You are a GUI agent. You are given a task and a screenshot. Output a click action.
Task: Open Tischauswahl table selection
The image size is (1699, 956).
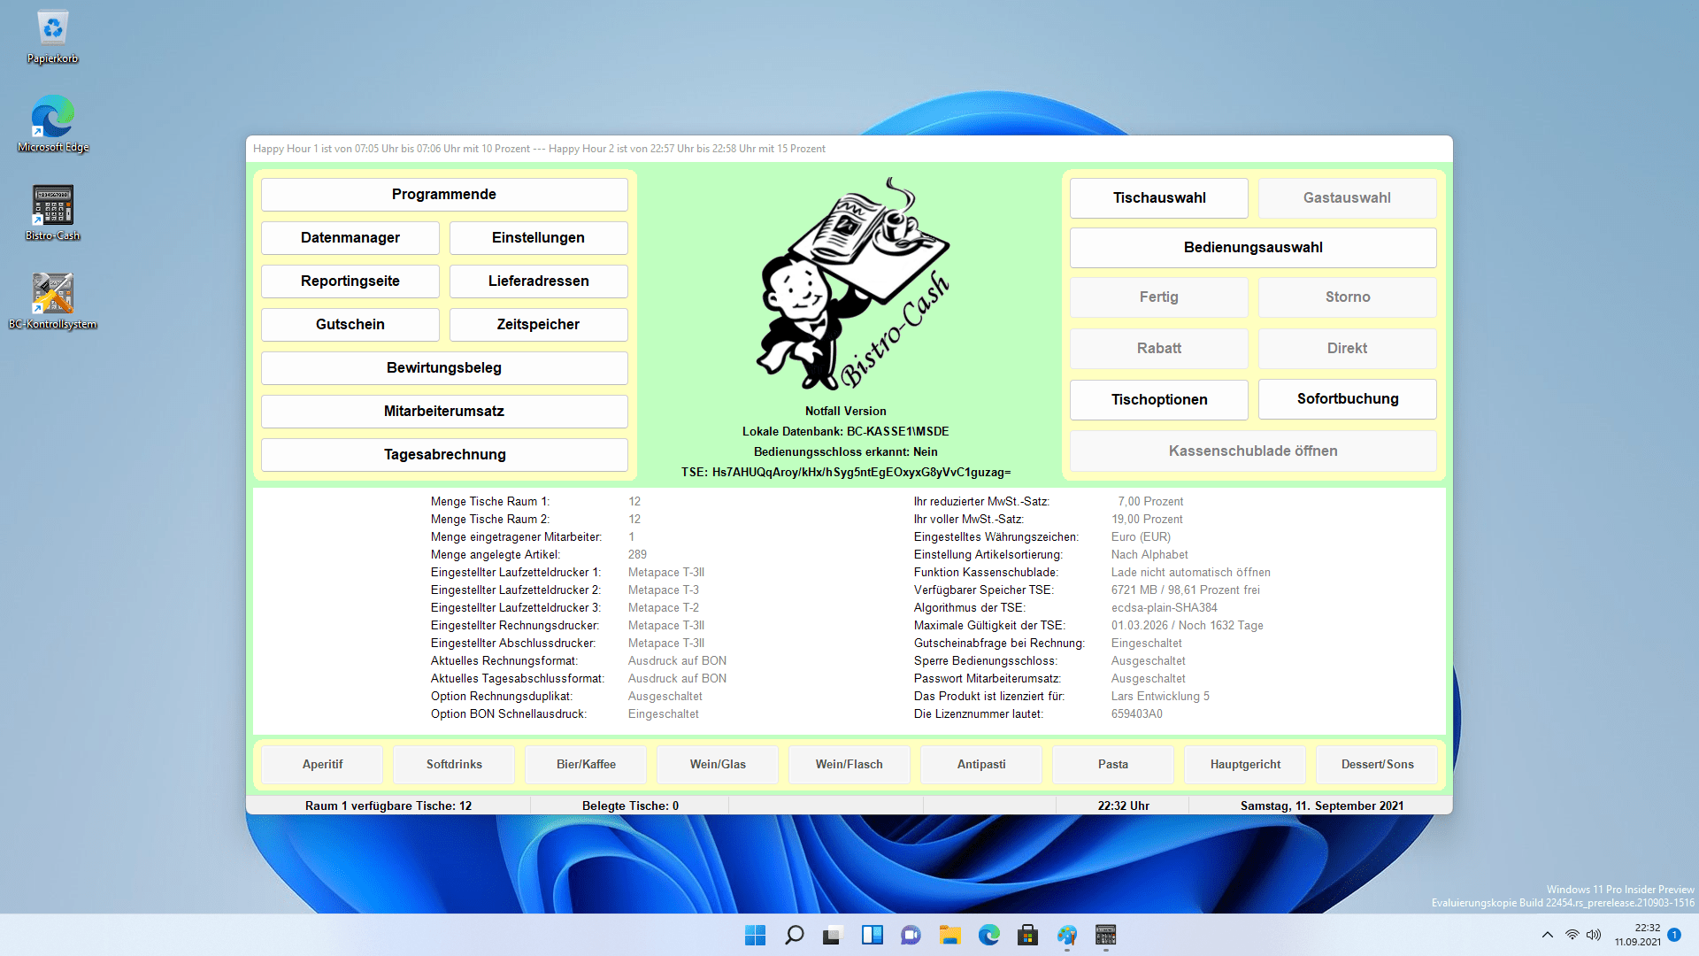click(x=1159, y=198)
